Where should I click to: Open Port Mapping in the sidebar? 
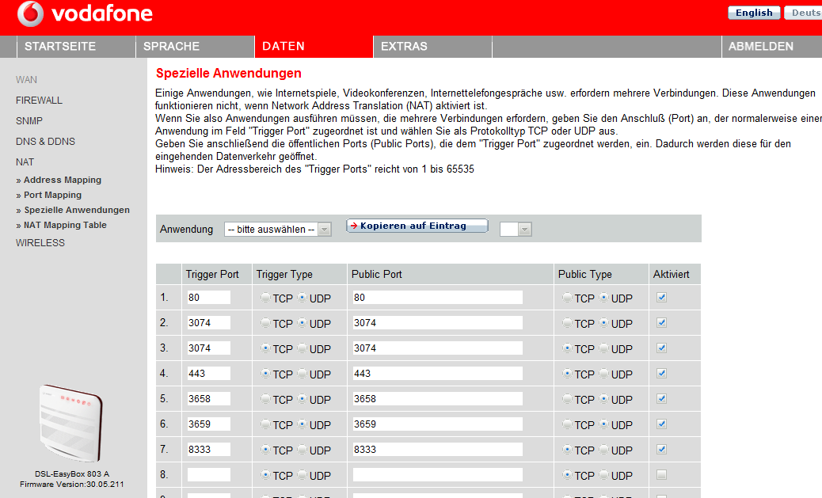point(52,195)
